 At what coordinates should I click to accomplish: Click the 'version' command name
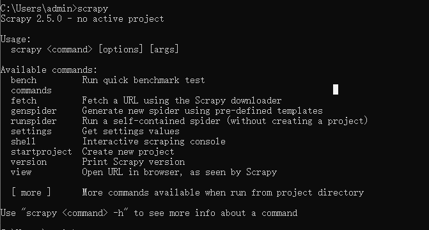(29, 162)
